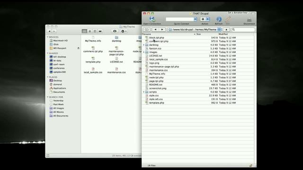Viewport: 303px width, 170px height.
Task: Click the lock icon in Cyberduck status bar
Action: (250, 165)
